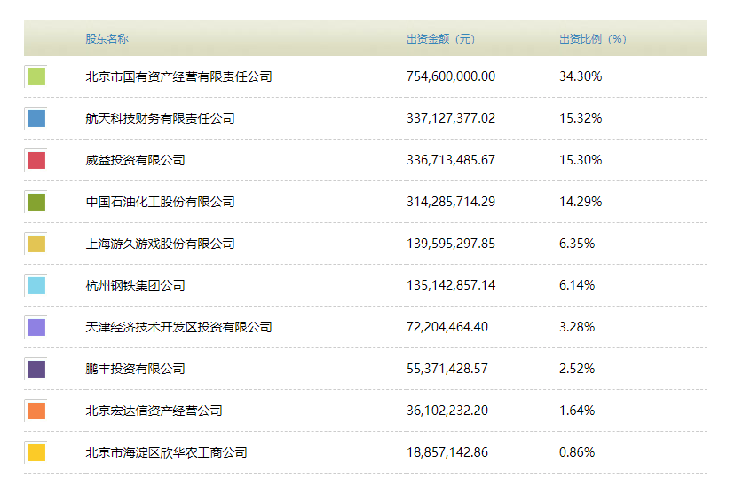Viewport: 743px width, 495px height.
Task: Click the name 鹏丰投资有限公司
Action: tap(135, 369)
